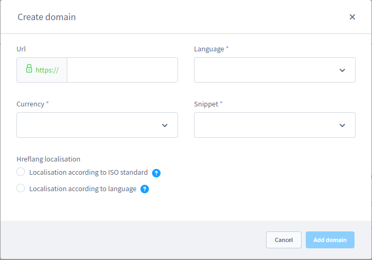Screen dimensions: 372x260
Task: Click the Currency field label
Action: (30, 104)
